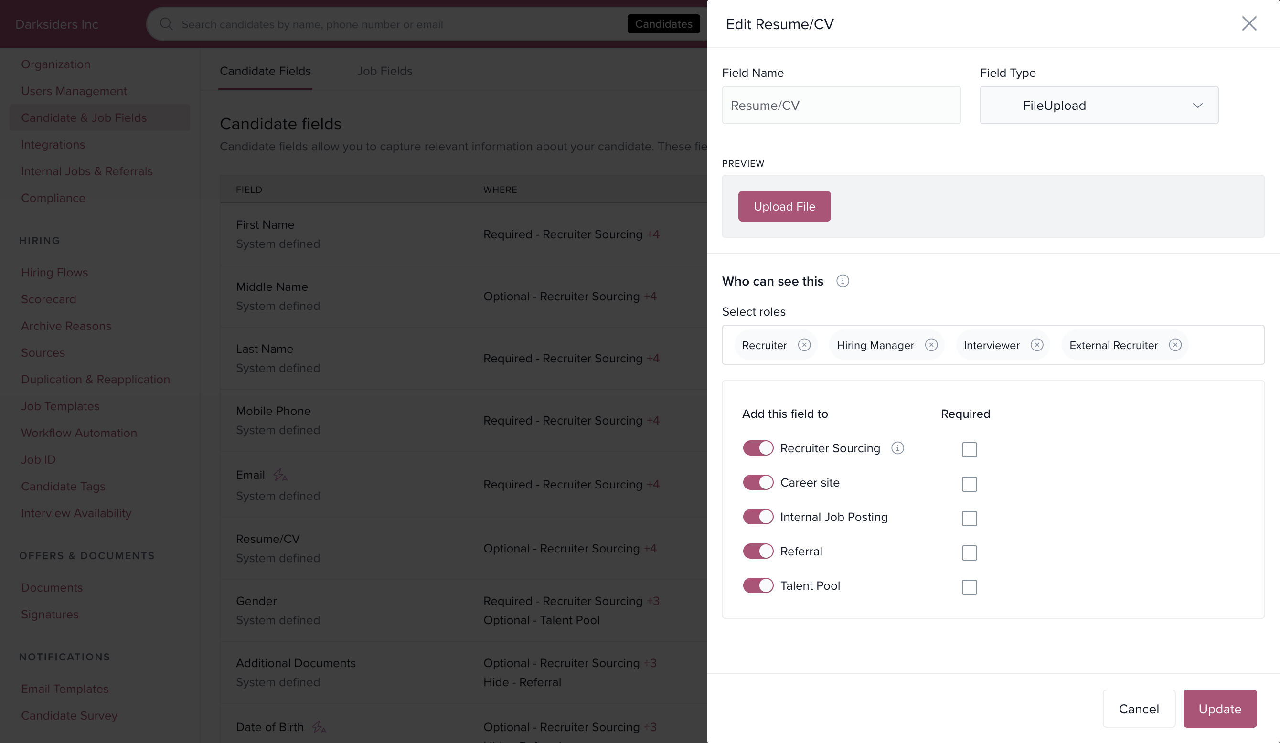Remove the External Recruiter role chip
1280x743 pixels.
pos(1175,345)
